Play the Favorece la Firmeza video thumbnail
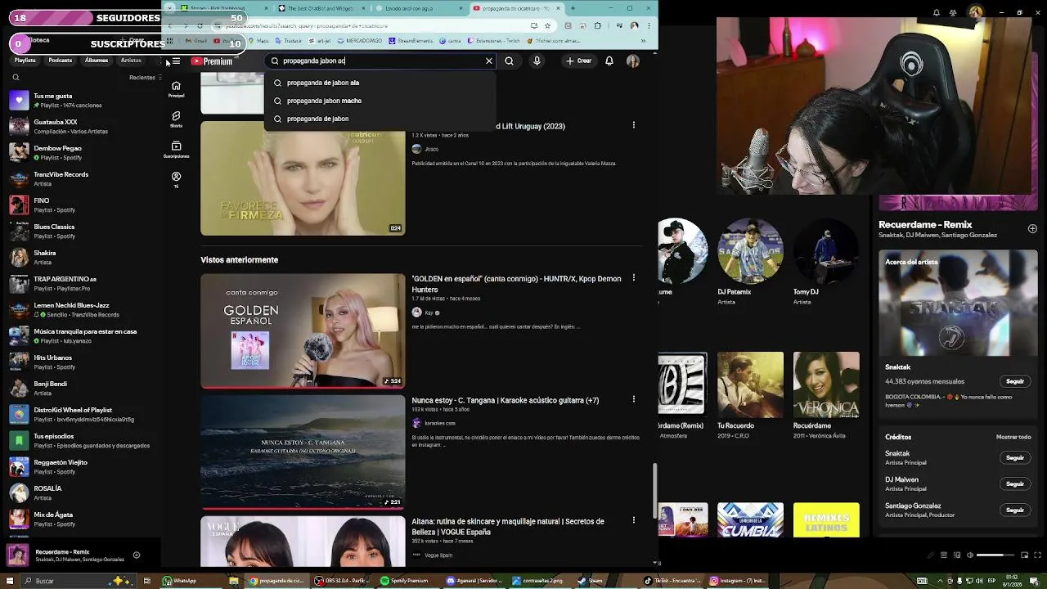1047x589 pixels. (303, 178)
